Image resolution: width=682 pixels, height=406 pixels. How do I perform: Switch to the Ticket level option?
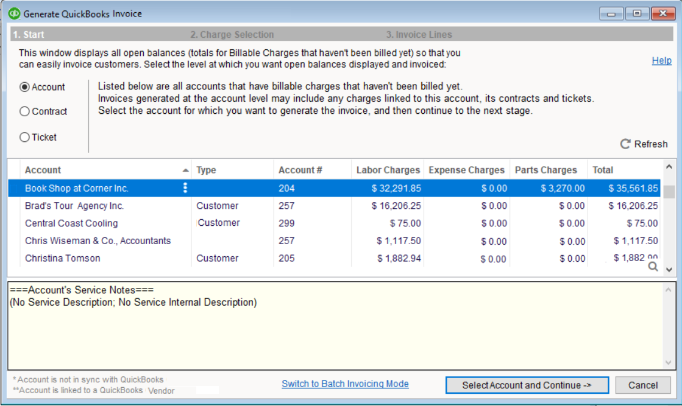25,137
